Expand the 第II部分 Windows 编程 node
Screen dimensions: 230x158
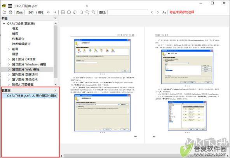click(x=9, y=64)
